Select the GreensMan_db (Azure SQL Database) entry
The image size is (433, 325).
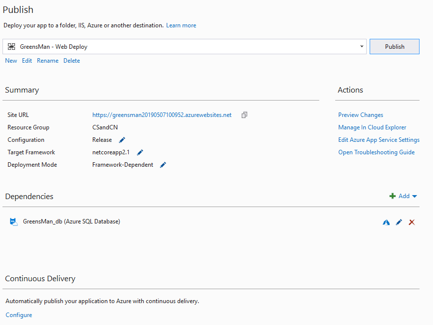point(71,221)
